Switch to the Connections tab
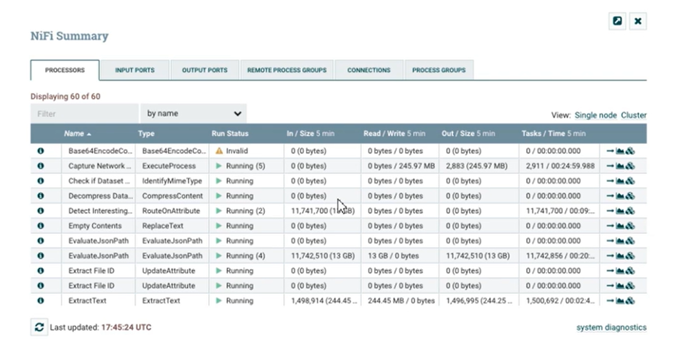This screenshot has height=343, width=700. [x=369, y=70]
